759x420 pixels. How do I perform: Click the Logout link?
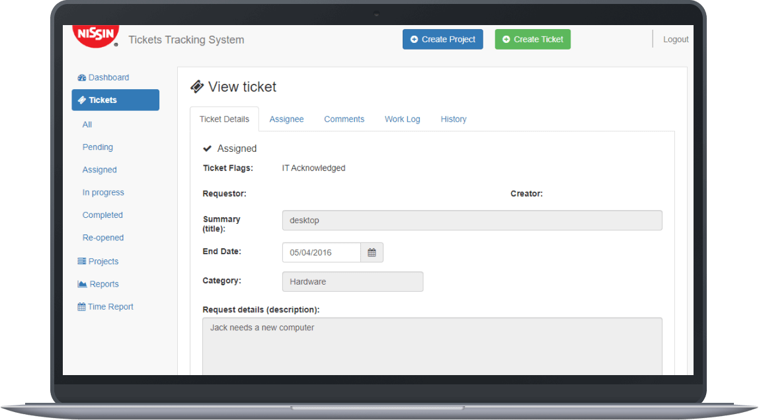coord(676,39)
